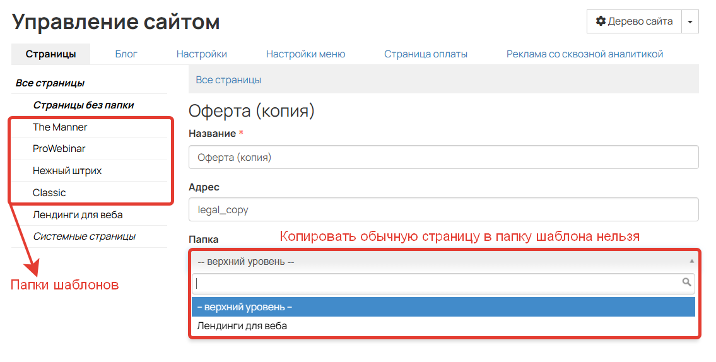This screenshot has height=362, width=716.
Task: Open the Нежный штрих folder
Action: [x=67, y=171]
